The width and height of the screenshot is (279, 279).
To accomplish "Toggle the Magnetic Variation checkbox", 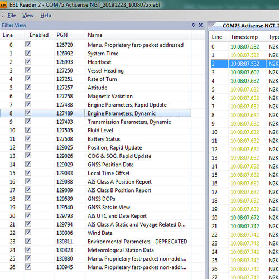I will pos(28,96).
